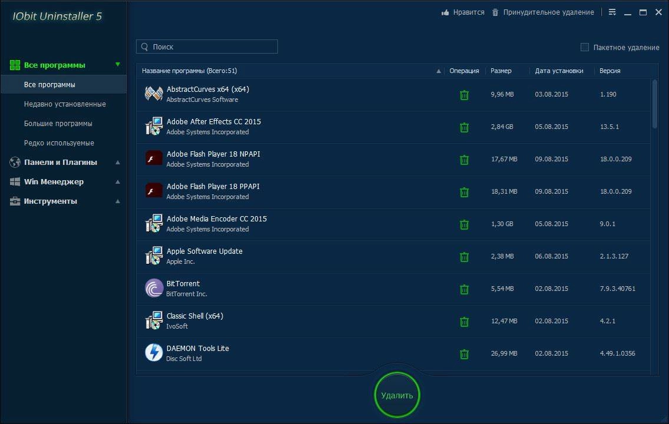Screen dimensions: 669x424
Task: Click the Flash Player 18 NPAPI icon
Action: point(154,158)
